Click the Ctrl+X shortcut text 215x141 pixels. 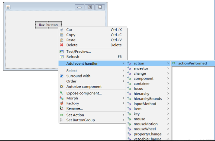[116, 30]
